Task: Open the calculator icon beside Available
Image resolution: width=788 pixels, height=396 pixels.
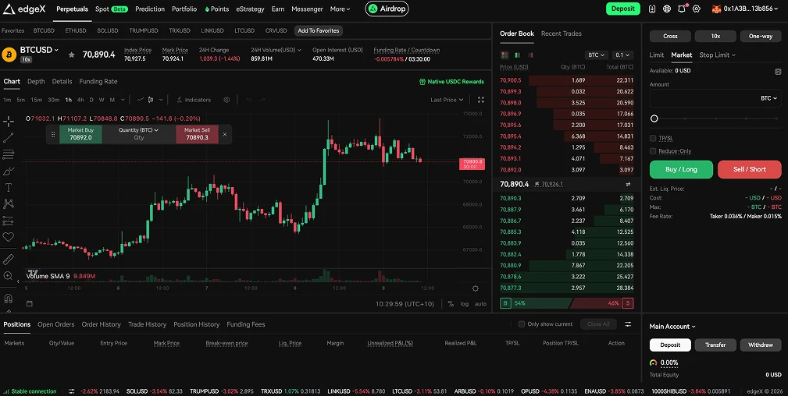Action: pyautogui.click(x=778, y=71)
